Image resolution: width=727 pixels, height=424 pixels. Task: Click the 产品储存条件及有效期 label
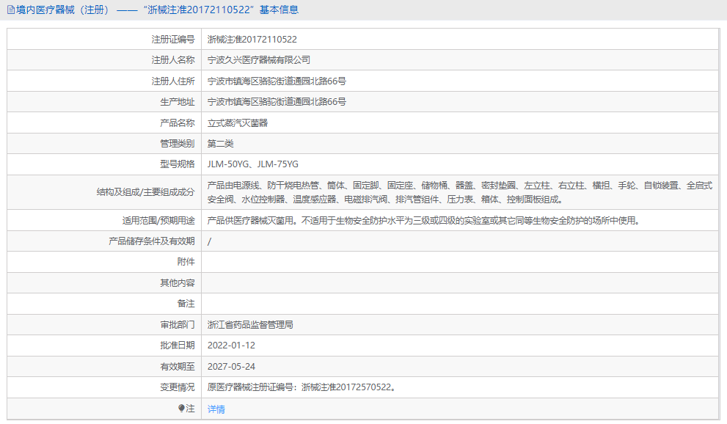tap(152, 241)
